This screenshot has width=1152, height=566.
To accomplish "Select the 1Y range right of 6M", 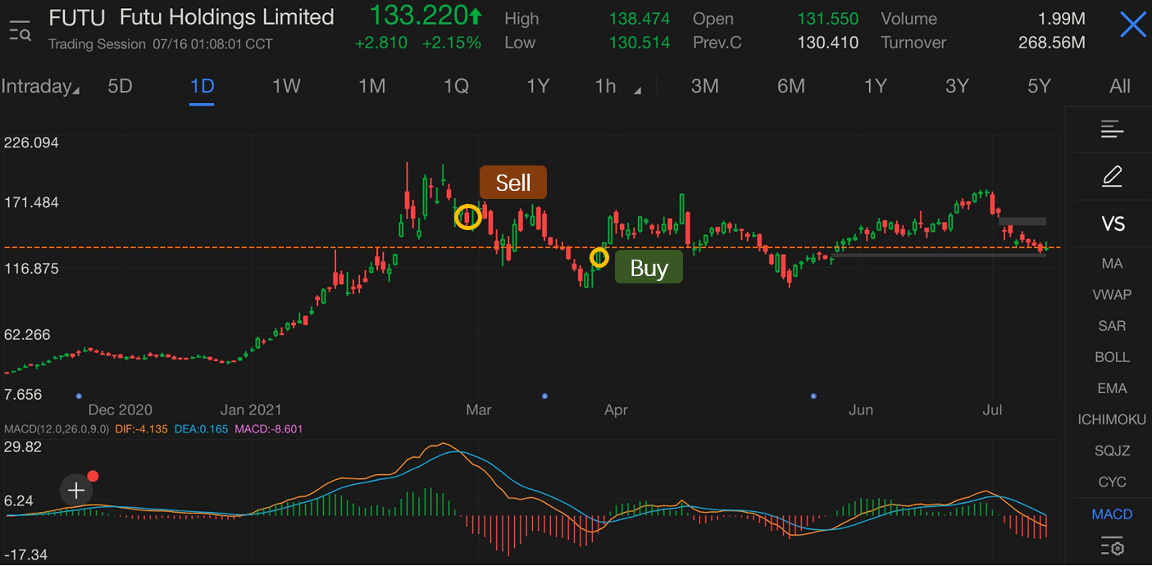I will [875, 86].
